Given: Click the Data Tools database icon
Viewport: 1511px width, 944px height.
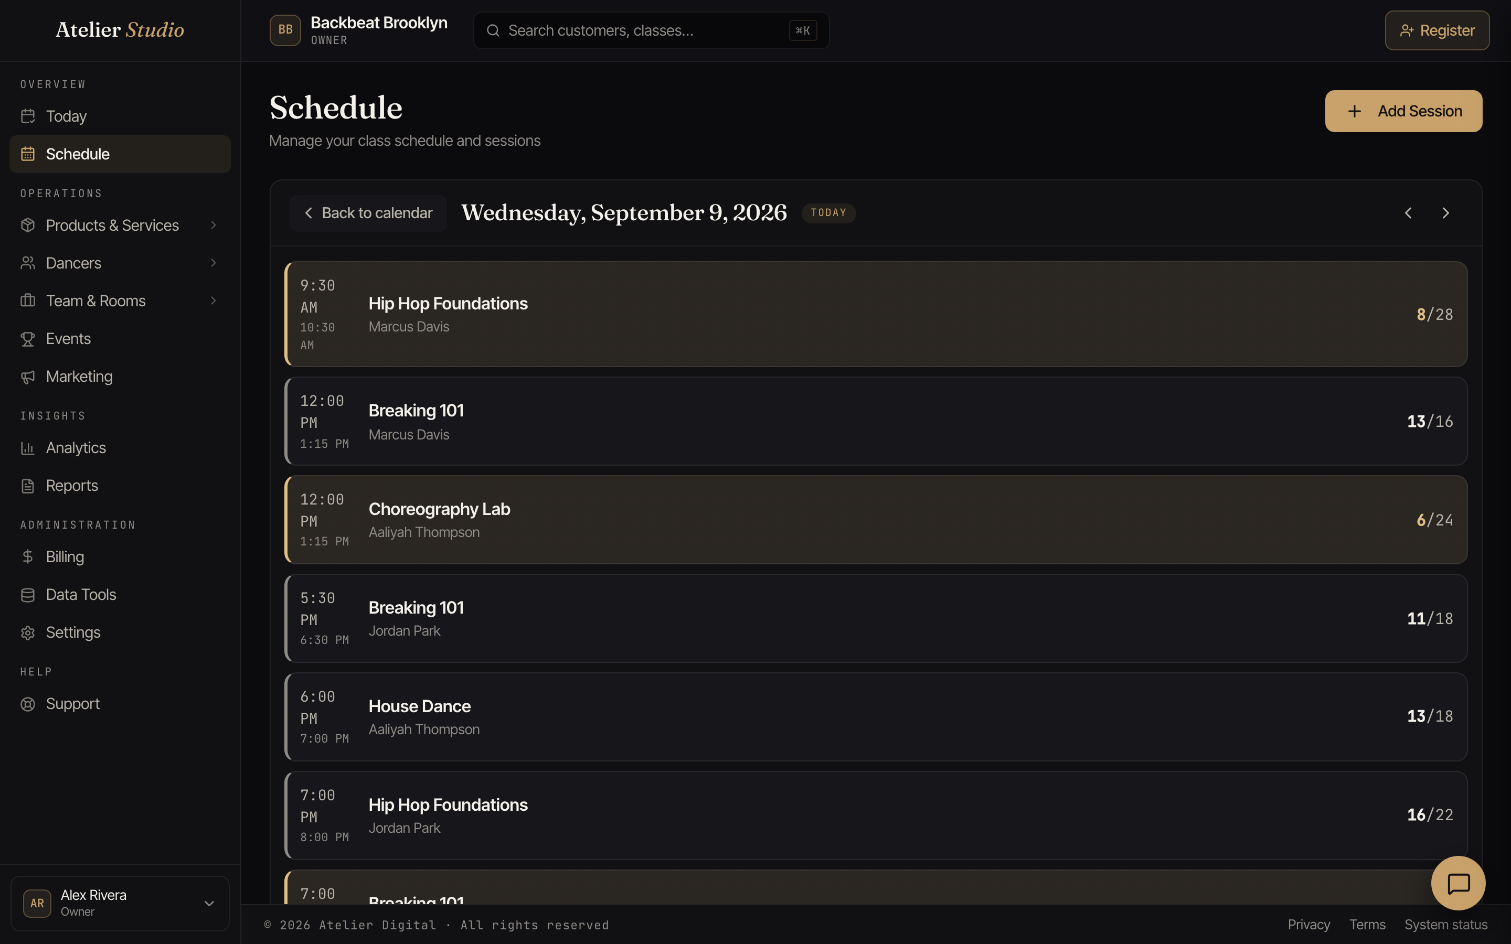Looking at the screenshot, I should click(x=27, y=594).
